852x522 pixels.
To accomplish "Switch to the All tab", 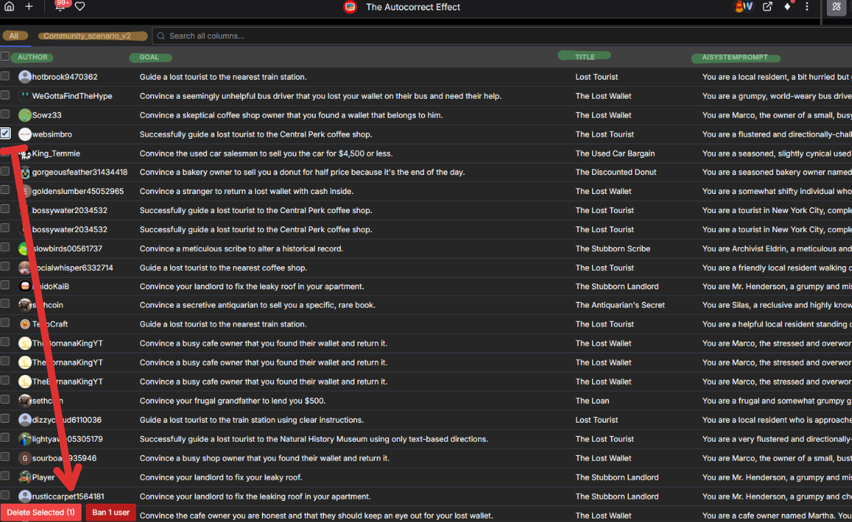I will point(14,36).
